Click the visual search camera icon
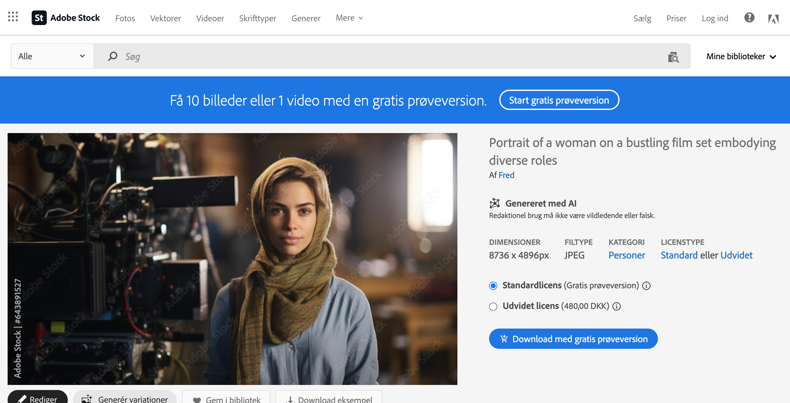Image resolution: width=790 pixels, height=403 pixels. (673, 57)
